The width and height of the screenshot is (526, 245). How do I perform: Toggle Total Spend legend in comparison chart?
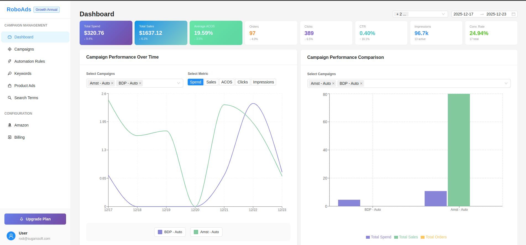(378, 237)
